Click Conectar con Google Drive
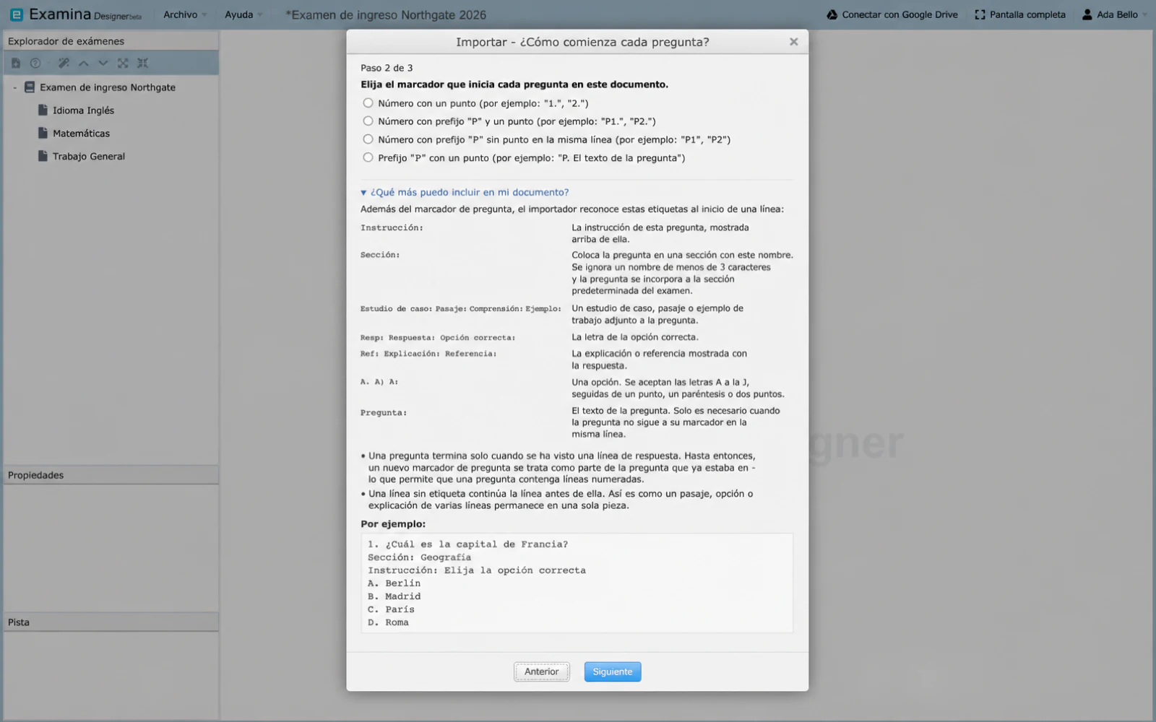This screenshot has width=1156, height=722. click(x=892, y=14)
